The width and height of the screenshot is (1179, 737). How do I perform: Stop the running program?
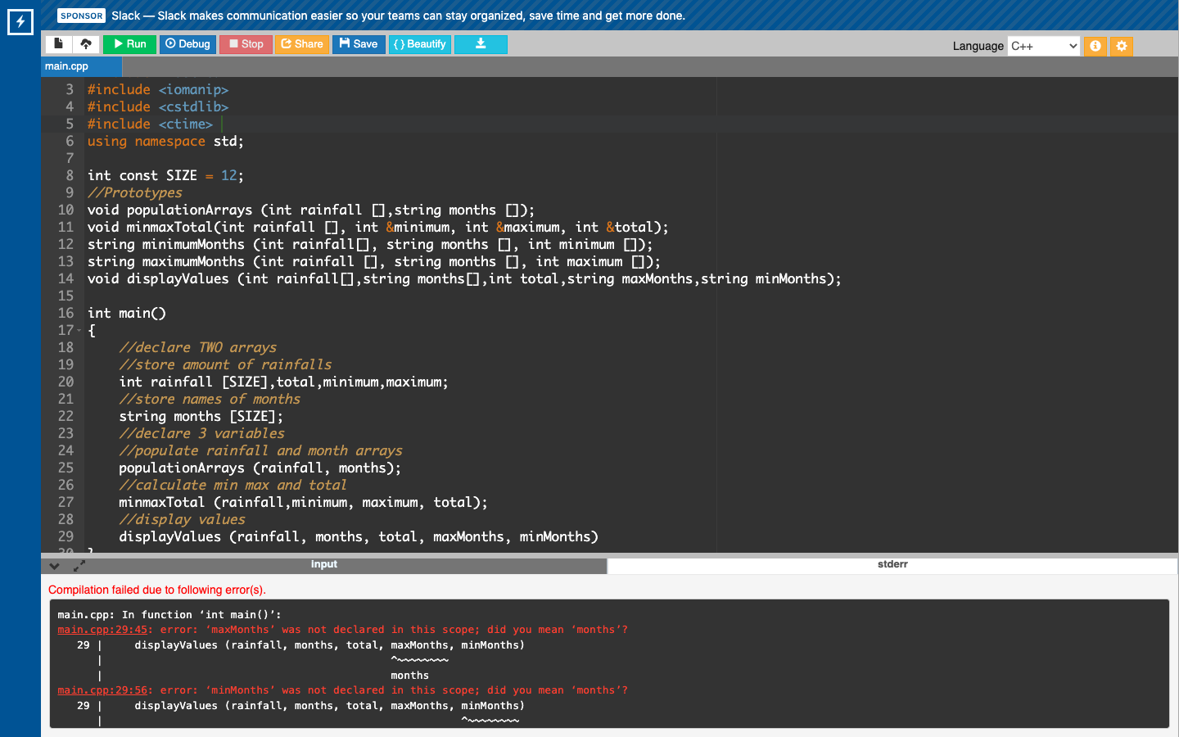(x=246, y=44)
